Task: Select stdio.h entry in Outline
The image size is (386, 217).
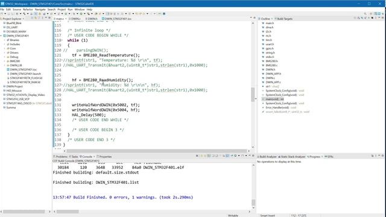Action: pyautogui.click(x=270, y=57)
